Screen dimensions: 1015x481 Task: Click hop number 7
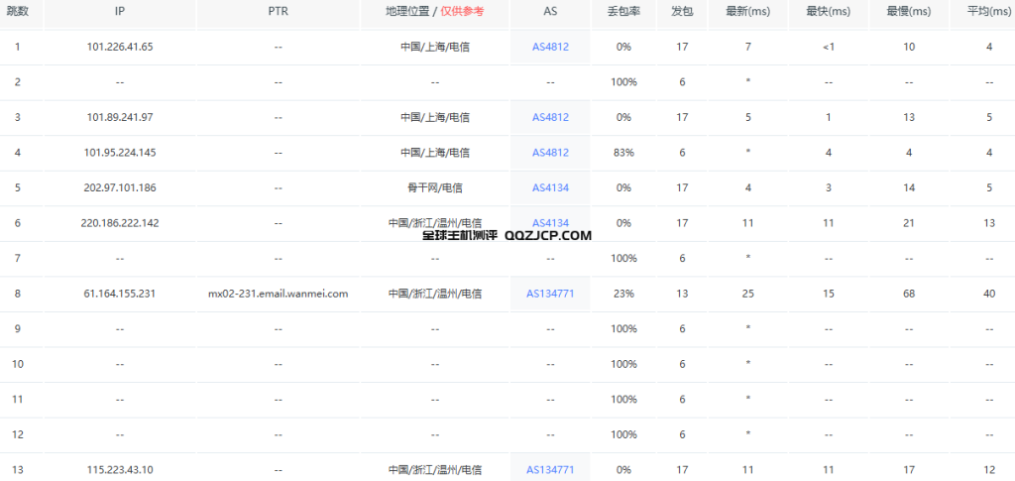point(18,258)
